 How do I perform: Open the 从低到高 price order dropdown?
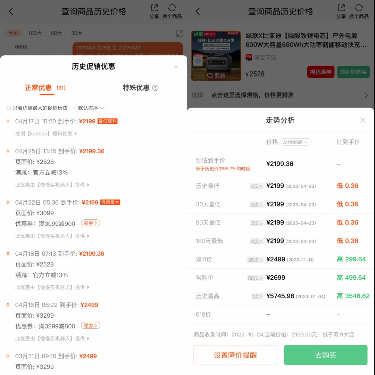(x=295, y=142)
